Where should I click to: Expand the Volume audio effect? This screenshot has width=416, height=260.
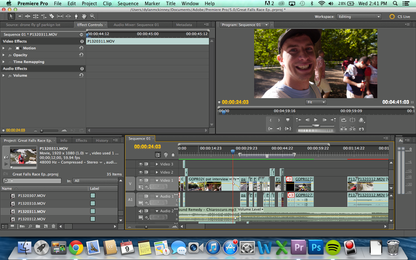tap(4, 75)
